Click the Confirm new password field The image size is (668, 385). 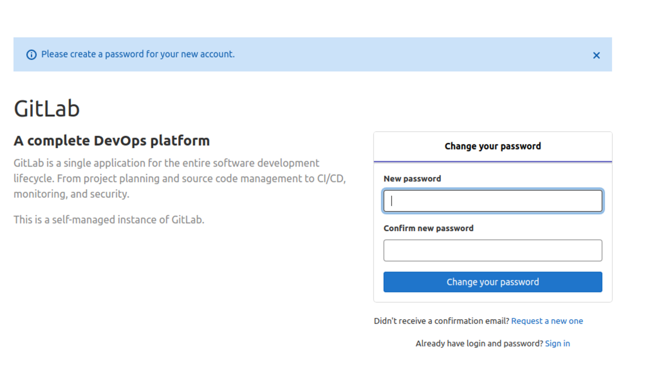pos(492,250)
